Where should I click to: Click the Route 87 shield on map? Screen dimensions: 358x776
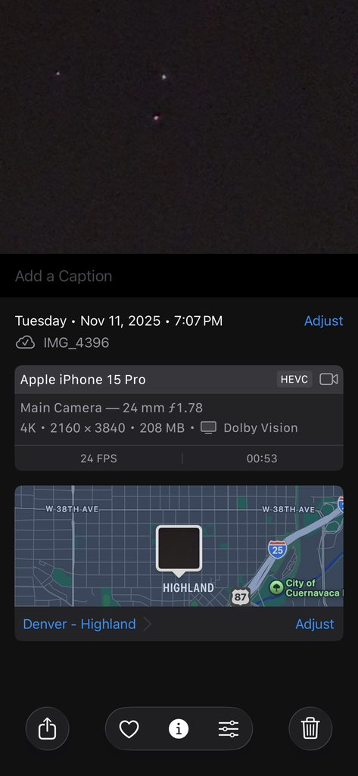[x=241, y=597]
